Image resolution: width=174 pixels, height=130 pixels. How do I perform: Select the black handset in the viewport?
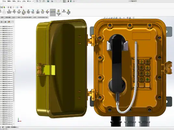pos(117,64)
